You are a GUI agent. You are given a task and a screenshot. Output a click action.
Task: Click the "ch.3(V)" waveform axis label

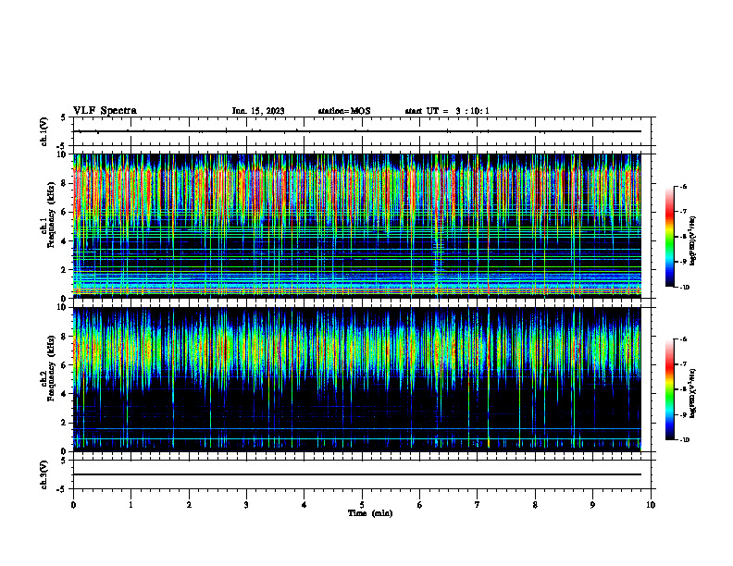click(43, 474)
